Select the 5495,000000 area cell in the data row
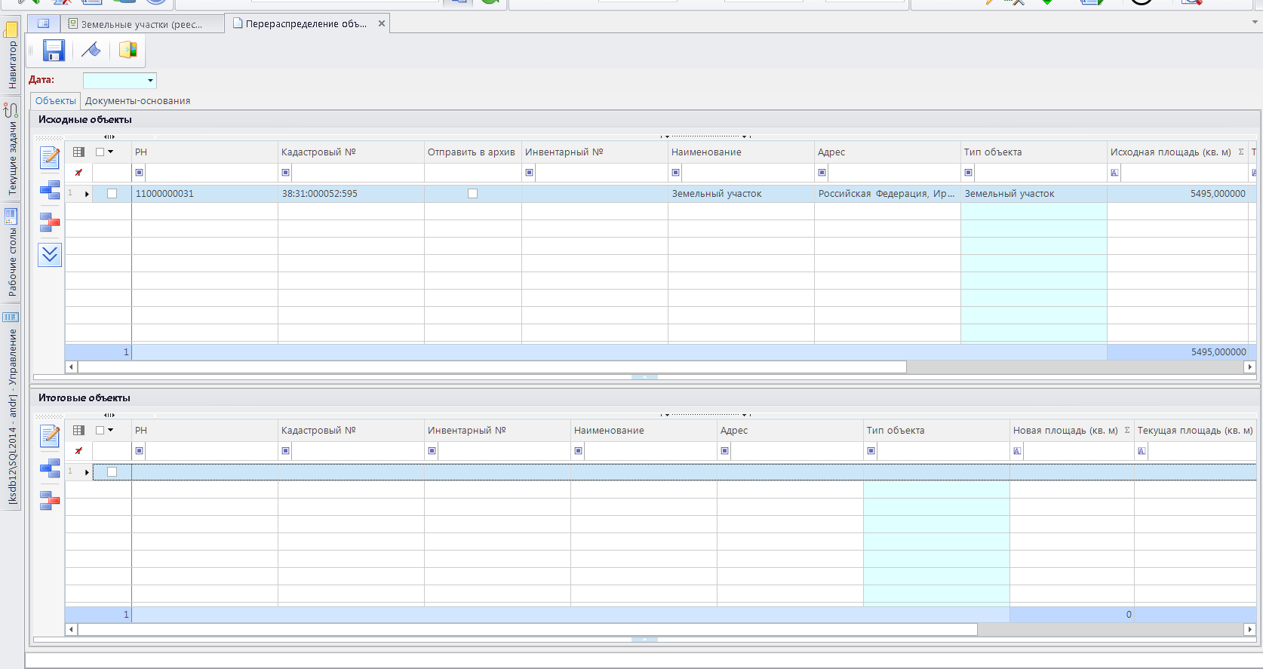 pos(1177,194)
